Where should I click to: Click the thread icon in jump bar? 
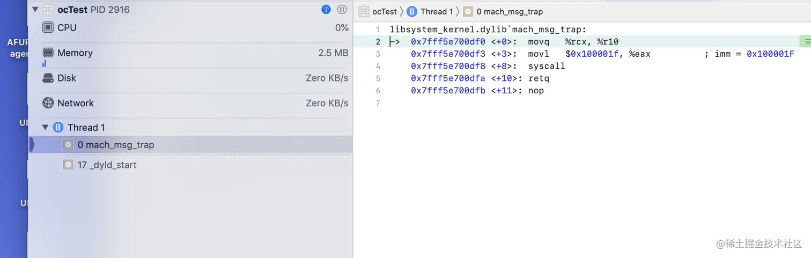(412, 11)
